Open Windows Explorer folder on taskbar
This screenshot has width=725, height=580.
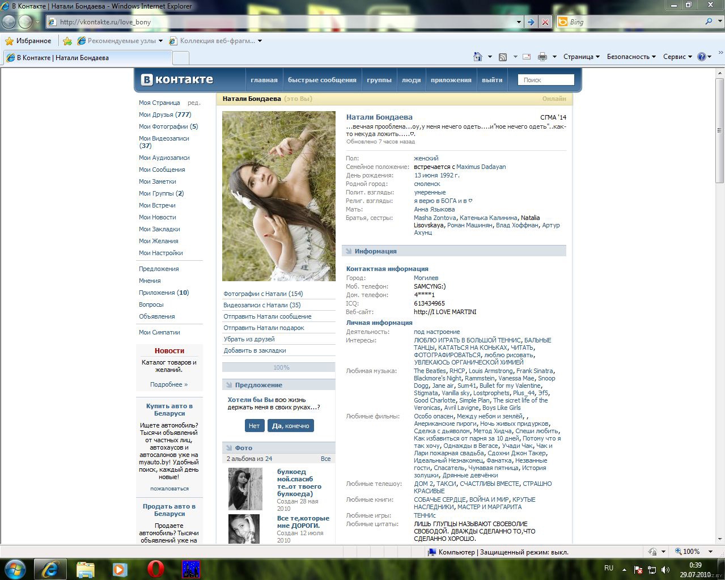[x=86, y=569]
